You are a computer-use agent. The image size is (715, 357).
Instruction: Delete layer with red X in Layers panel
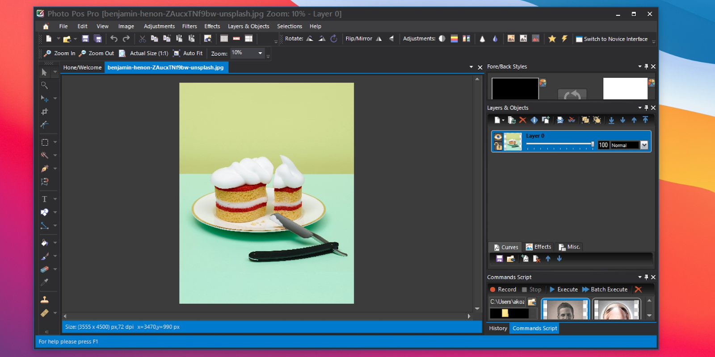(x=523, y=120)
